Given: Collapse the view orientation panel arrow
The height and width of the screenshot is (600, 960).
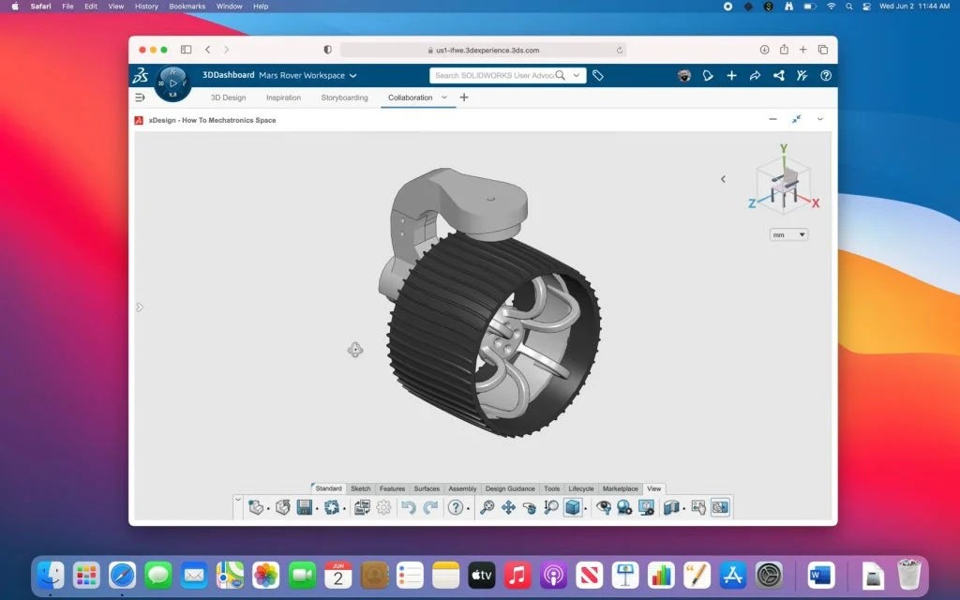Looking at the screenshot, I should pyautogui.click(x=723, y=179).
